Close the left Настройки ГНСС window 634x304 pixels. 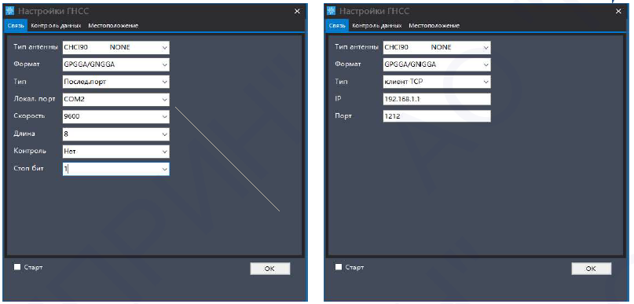pyautogui.click(x=297, y=11)
